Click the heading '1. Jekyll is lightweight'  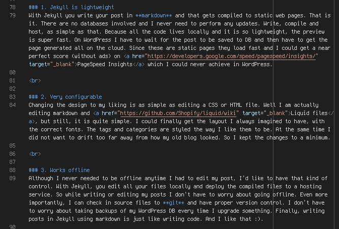point(71,7)
